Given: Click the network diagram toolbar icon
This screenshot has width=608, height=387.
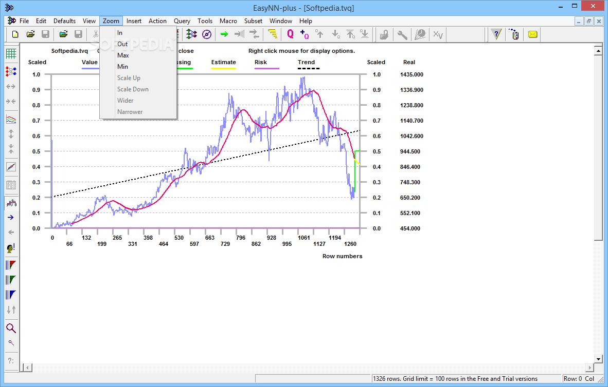Looking at the screenshot, I should tap(191, 34).
